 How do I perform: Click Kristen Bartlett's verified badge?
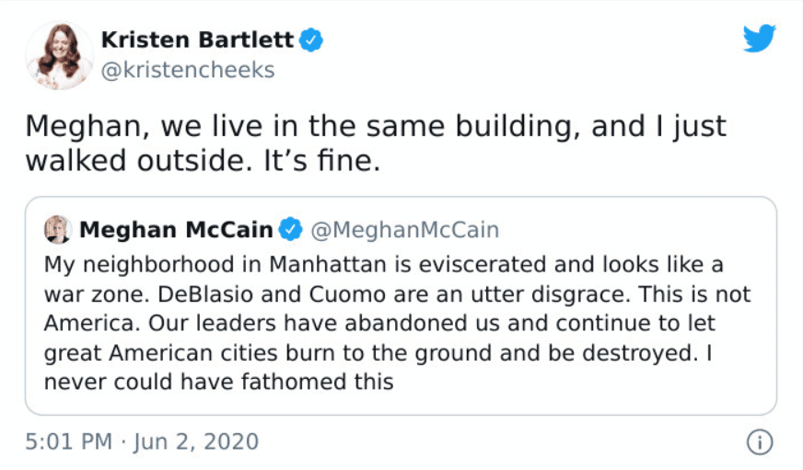coord(312,40)
